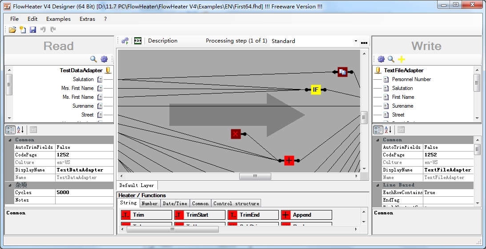Select the Default Layer tab
Viewport: 486px width, 249px height.
tap(137, 185)
